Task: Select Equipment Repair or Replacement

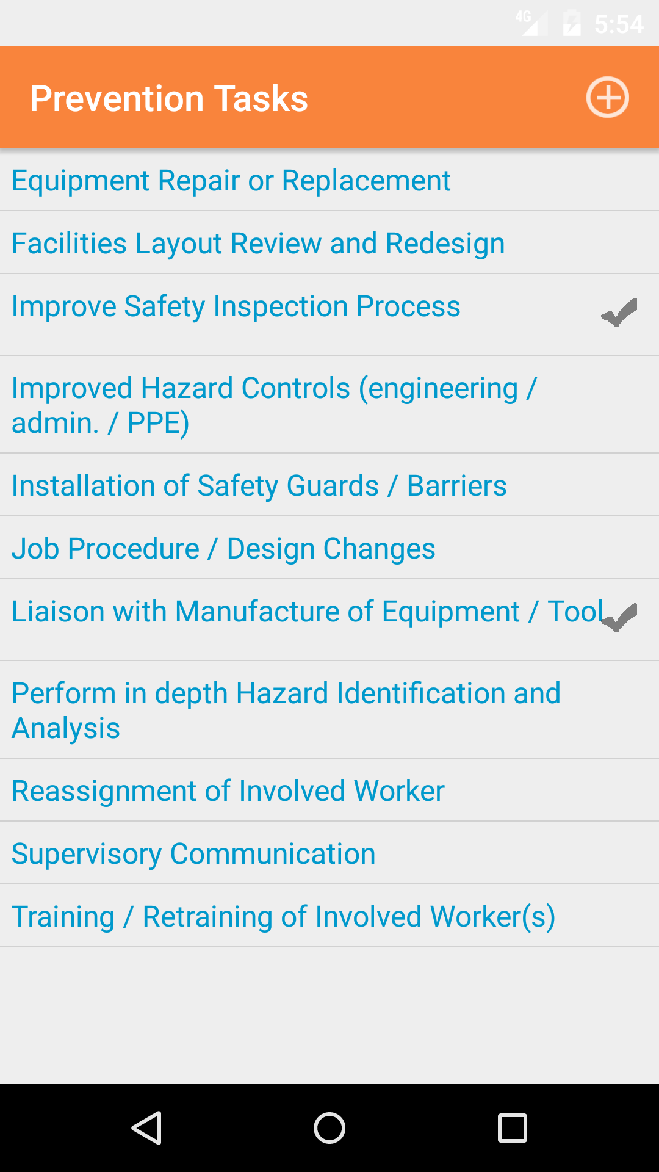Action: click(x=231, y=181)
